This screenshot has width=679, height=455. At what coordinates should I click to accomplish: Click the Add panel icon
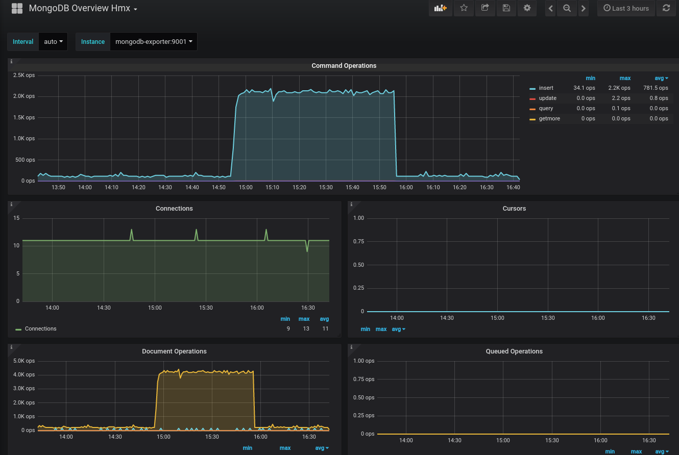pos(440,8)
